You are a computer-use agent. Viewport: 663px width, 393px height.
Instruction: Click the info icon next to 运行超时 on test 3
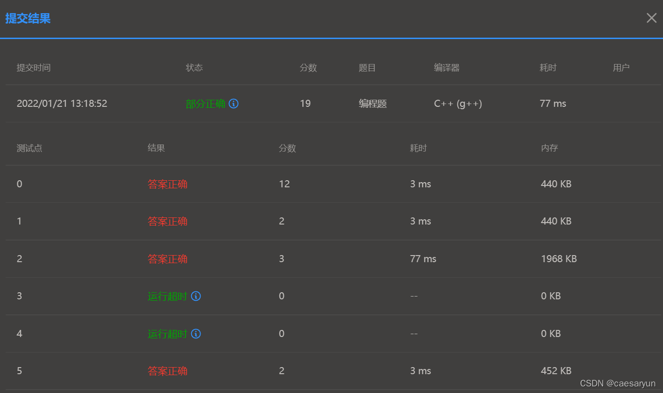click(x=196, y=296)
